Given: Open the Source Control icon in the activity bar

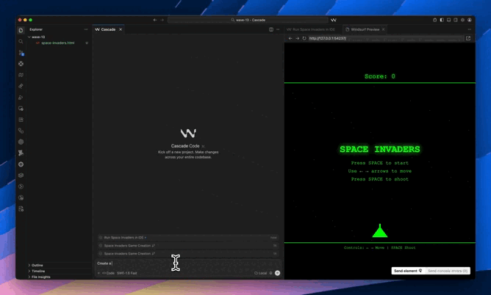Looking at the screenshot, I should tap(21, 53).
